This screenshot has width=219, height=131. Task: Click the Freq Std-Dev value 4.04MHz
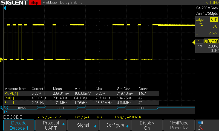click(x=124, y=103)
